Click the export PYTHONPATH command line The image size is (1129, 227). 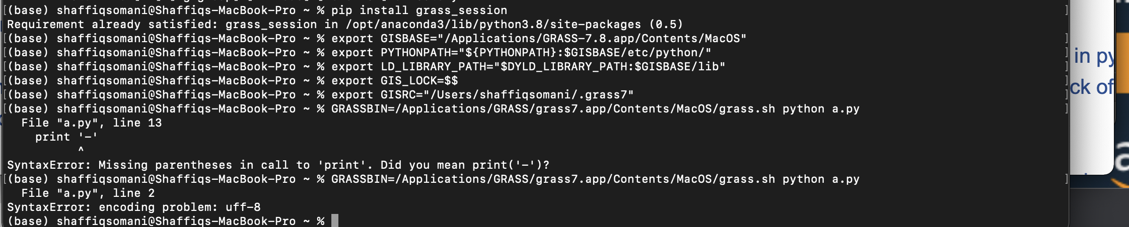pyautogui.click(x=521, y=52)
